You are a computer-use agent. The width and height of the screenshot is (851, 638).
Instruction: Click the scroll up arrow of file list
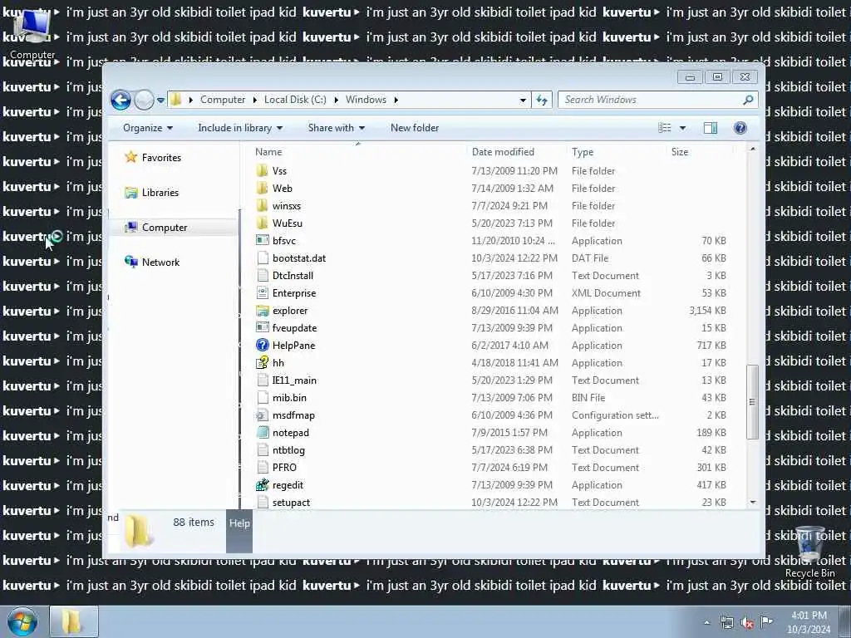[x=752, y=150]
